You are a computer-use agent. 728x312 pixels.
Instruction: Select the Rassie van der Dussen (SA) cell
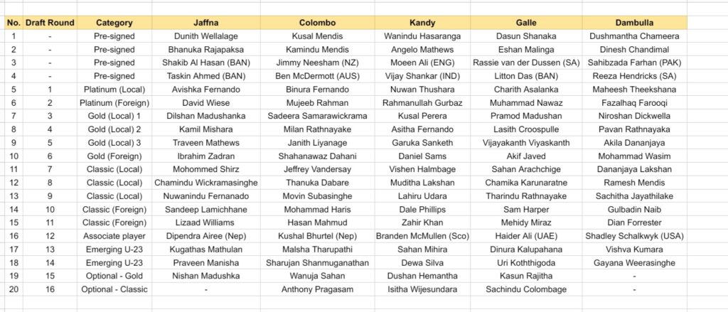526,63
